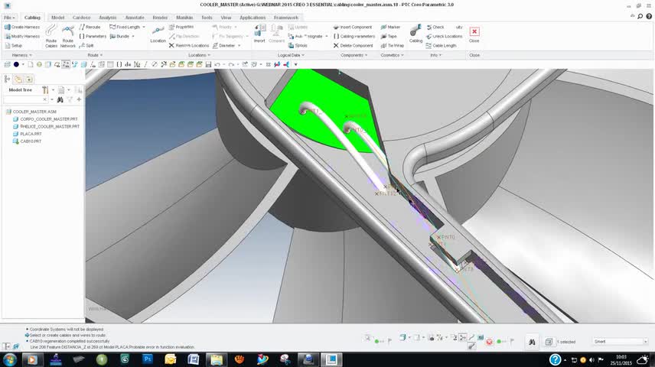Add a Tape cosmetic

pyautogui.click(x=389, y=37)
